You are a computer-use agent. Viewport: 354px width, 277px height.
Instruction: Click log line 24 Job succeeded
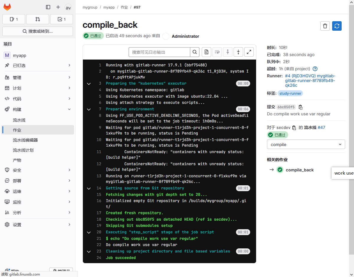pyautogui.click(x=121, y=258)
